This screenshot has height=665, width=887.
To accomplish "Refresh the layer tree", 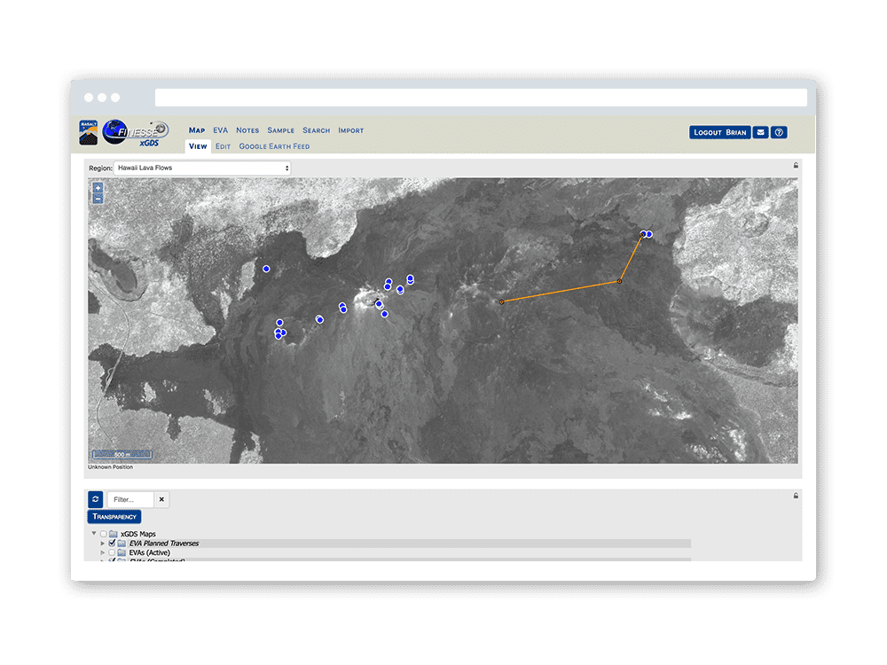I will (96, 499).
